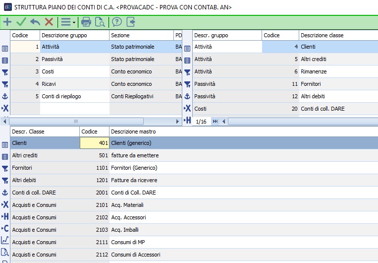The height and width of the screenshot is (263, 378).
Task: Open print preview from the toolbar
Action: 100,22
